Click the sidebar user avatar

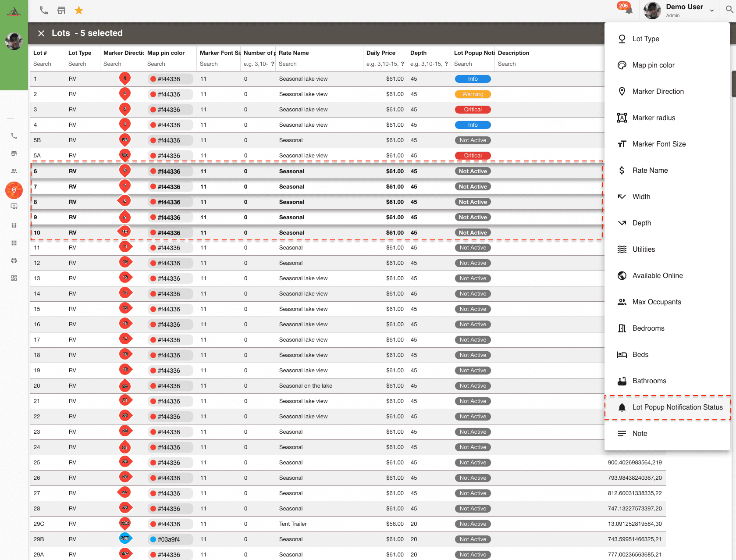14,41
